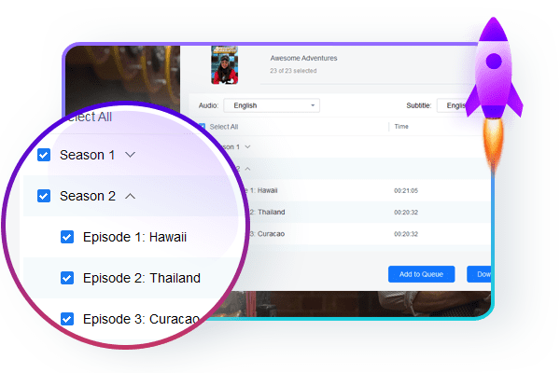Toggle the magnified Season 2 checkbox

coord(44,196)
